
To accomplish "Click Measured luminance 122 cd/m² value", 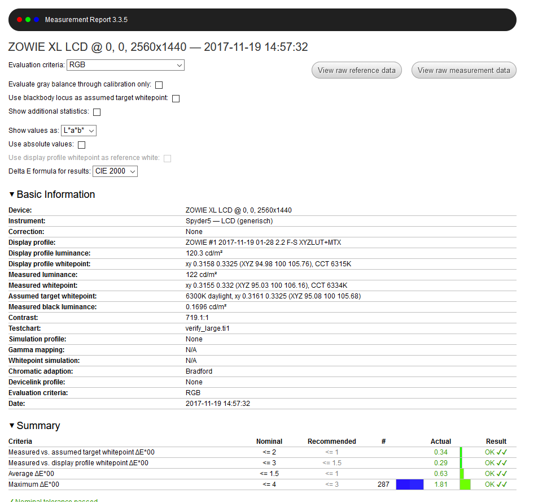I will (x=201, y=275).
